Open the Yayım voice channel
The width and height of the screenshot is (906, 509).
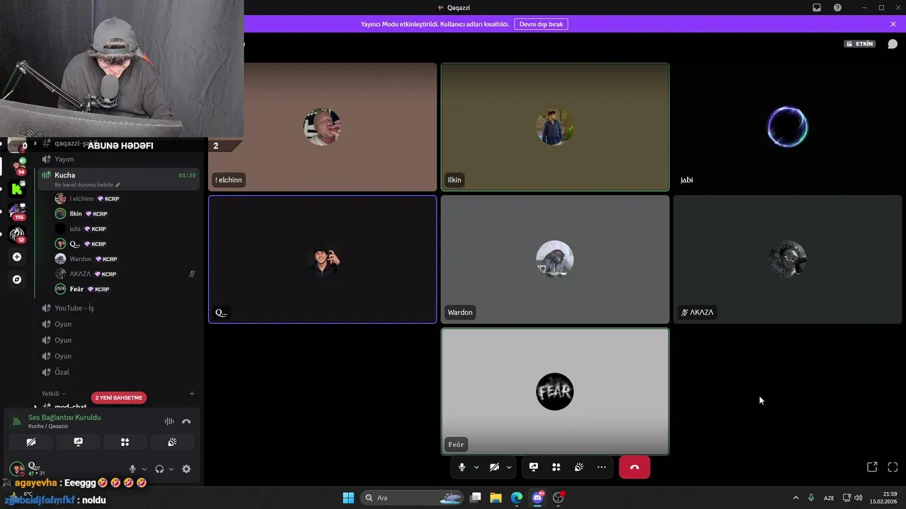(x=119, y=159)
